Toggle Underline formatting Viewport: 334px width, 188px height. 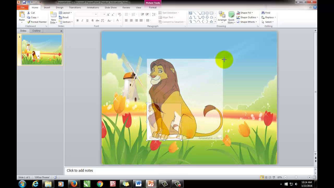coord(87,20)
